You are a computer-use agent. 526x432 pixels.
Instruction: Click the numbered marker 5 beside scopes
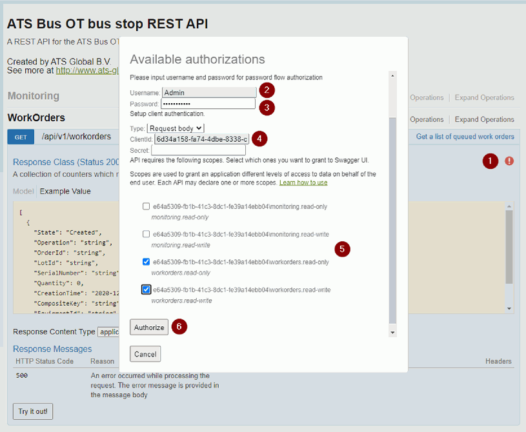click(x=343, y=248)
